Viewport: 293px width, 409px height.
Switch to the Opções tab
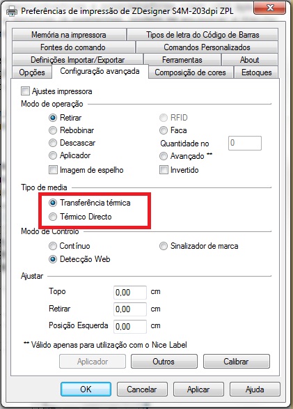click(x=32, y=72)
